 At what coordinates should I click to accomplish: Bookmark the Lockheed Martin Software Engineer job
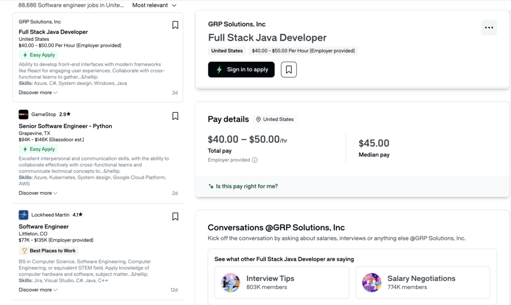point(175,216)
